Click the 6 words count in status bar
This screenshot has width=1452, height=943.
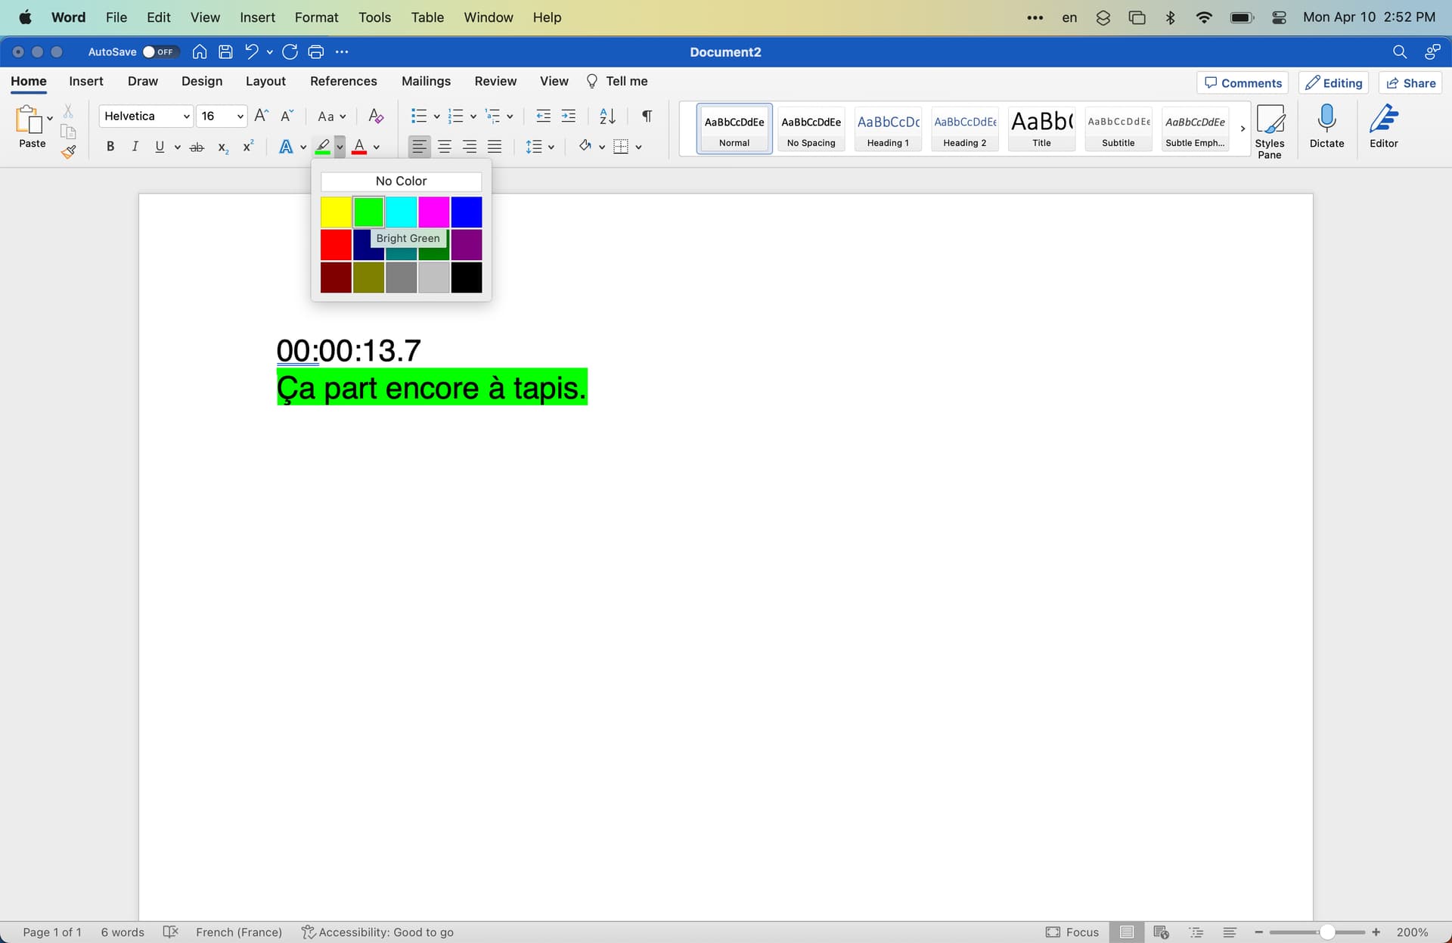[x=123, y=932]
